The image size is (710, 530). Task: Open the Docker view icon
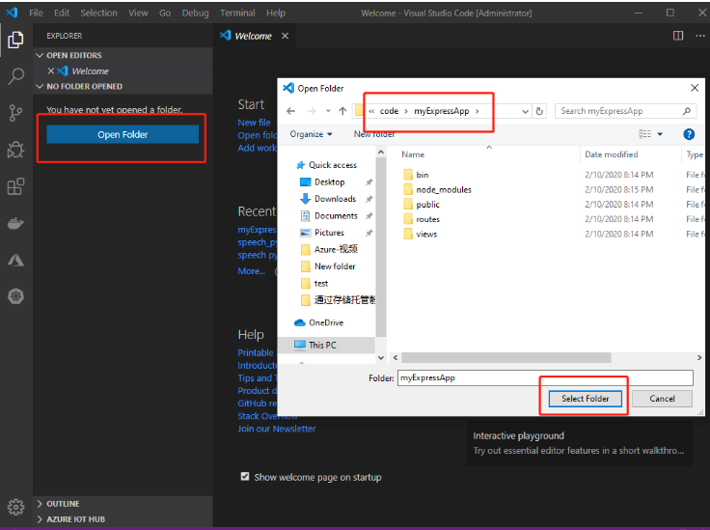[15, 223]
